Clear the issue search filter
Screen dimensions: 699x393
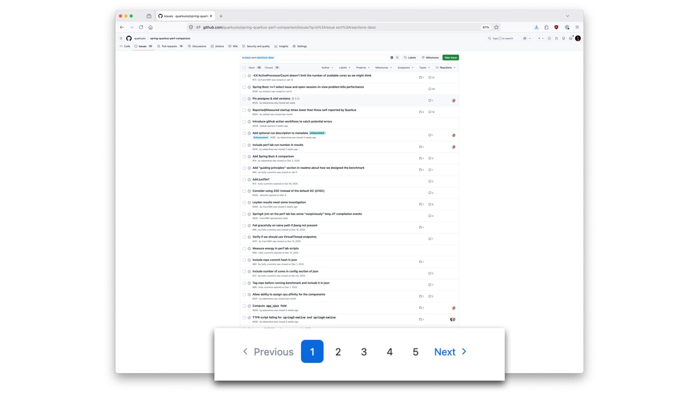(392, 57)
